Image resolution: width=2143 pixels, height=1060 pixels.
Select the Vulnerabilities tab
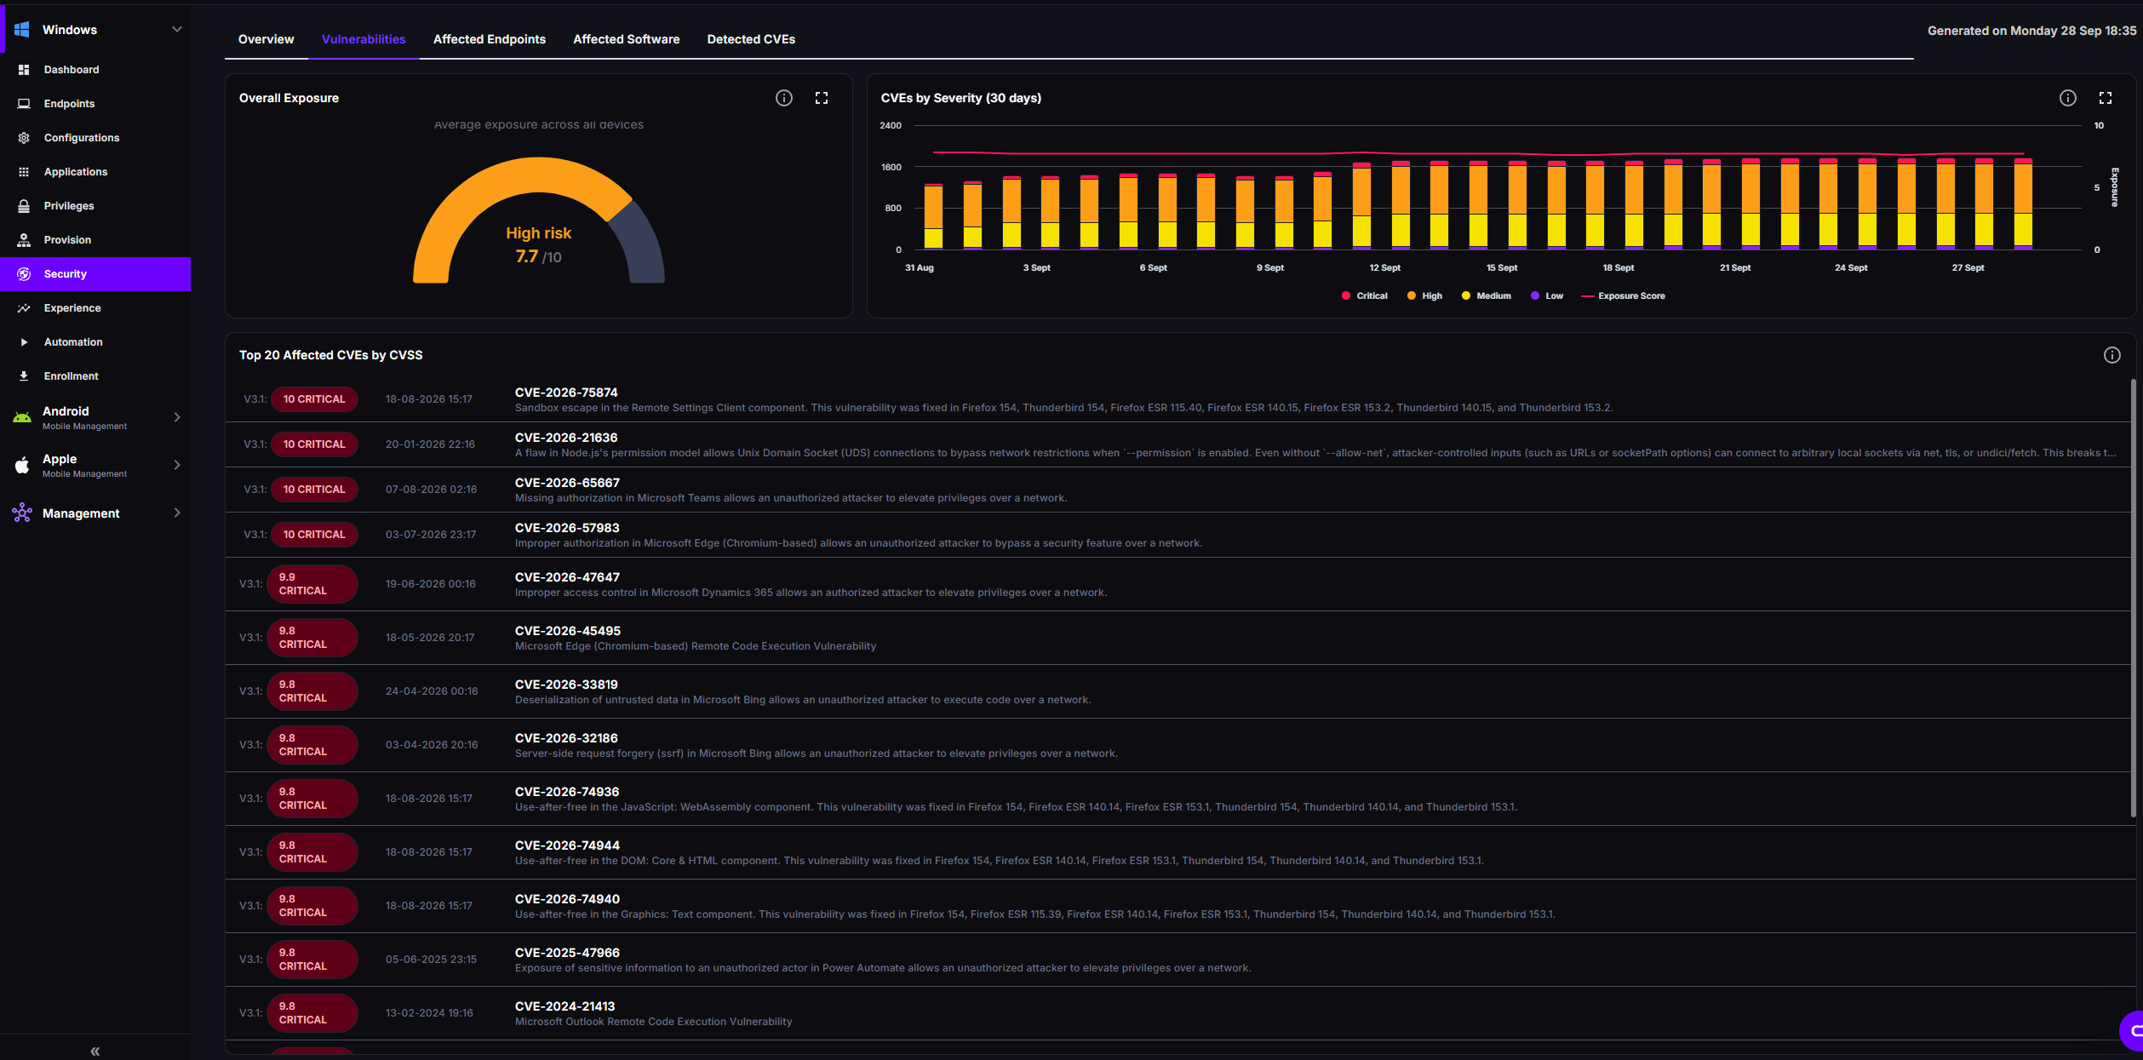(x=364, y=39)
